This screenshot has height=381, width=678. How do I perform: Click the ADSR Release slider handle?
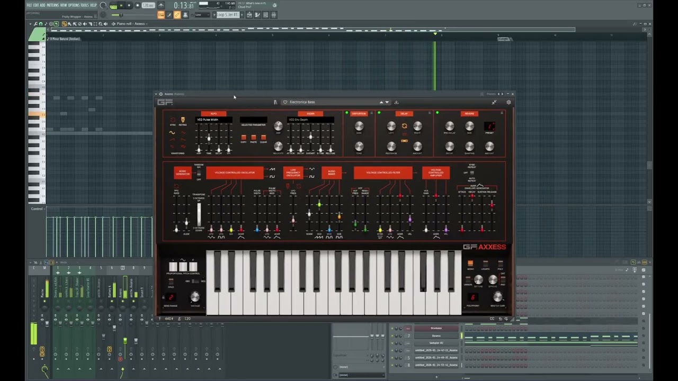click(492, 205)
